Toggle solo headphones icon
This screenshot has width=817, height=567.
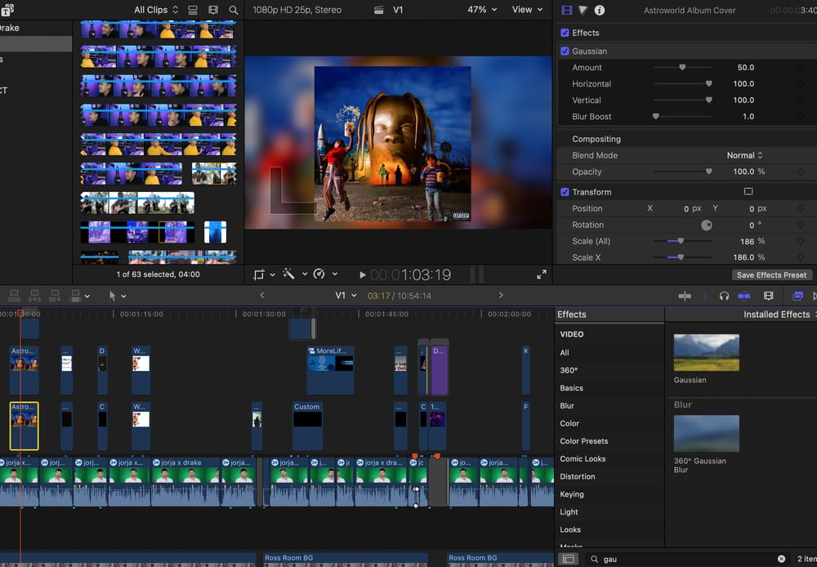click(724, 296)
